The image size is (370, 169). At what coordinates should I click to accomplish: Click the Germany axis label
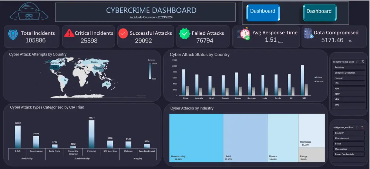pos(251,98)
